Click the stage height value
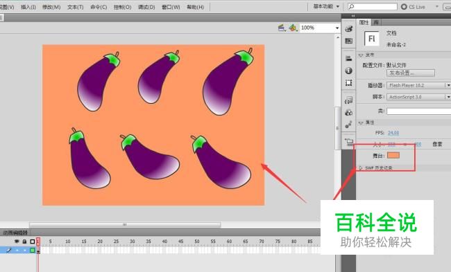This screenshot has height=272, width=451. click(418, 145)
